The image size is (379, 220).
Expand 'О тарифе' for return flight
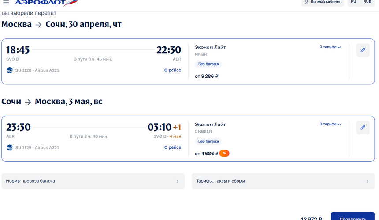click(330, 124)
